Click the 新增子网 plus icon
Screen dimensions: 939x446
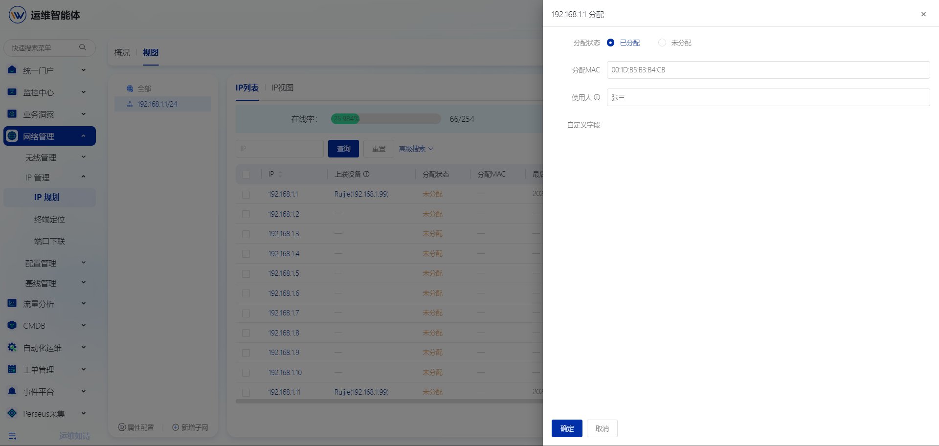coord(176,427)
